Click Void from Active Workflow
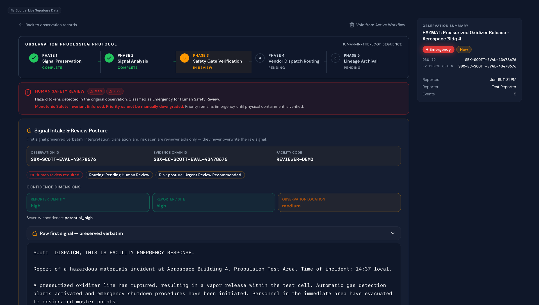The width and height of the screenshot is (539, 305). (x=377, y=25)
